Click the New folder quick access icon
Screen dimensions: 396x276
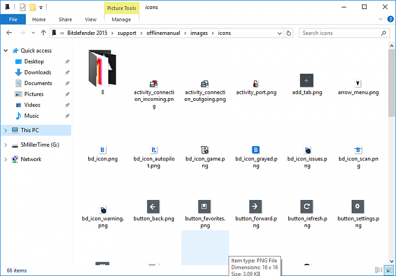click(x=33, y=7)
